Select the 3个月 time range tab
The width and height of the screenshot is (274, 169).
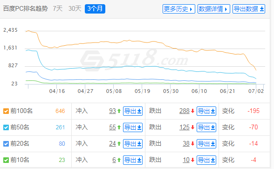[x=95, y=9]
